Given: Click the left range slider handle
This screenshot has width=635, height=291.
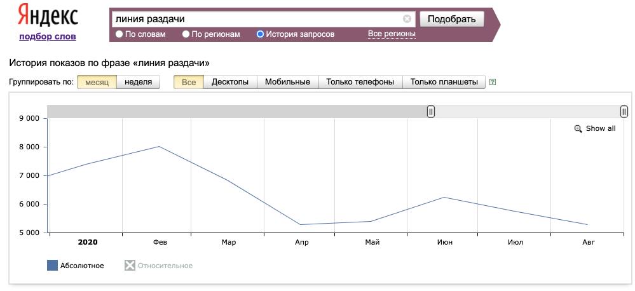Looking at the screenshot, I should coord(430,112).
